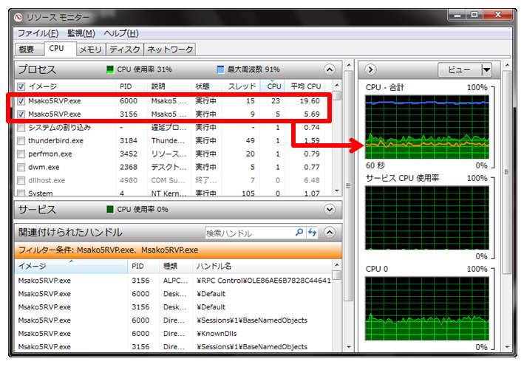Click the process list vertical scrollbar
The image size is (524, 367).
point(336,140)
